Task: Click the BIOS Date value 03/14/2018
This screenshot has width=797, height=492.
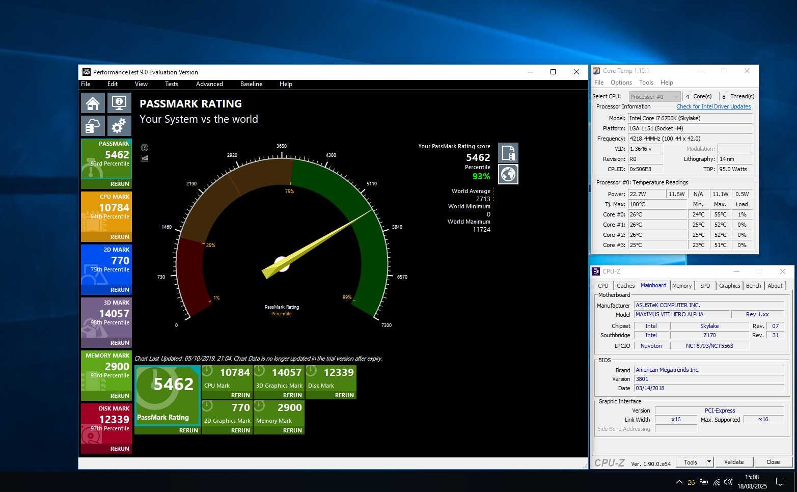Action: pos(709,388)
